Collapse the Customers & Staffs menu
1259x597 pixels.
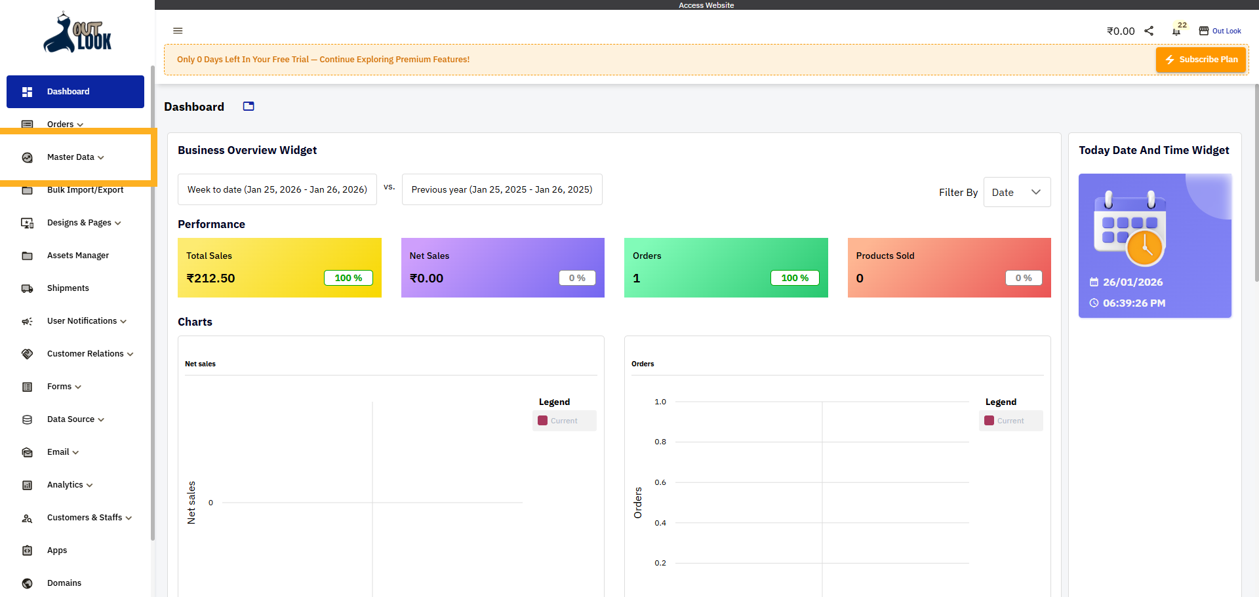pos(85,518)
